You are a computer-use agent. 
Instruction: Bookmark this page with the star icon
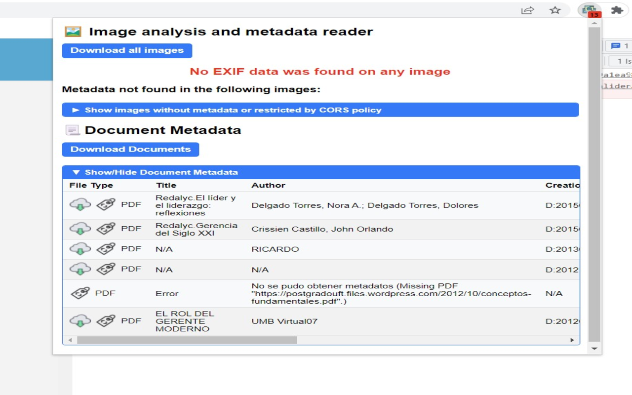[x=555, y=10]
